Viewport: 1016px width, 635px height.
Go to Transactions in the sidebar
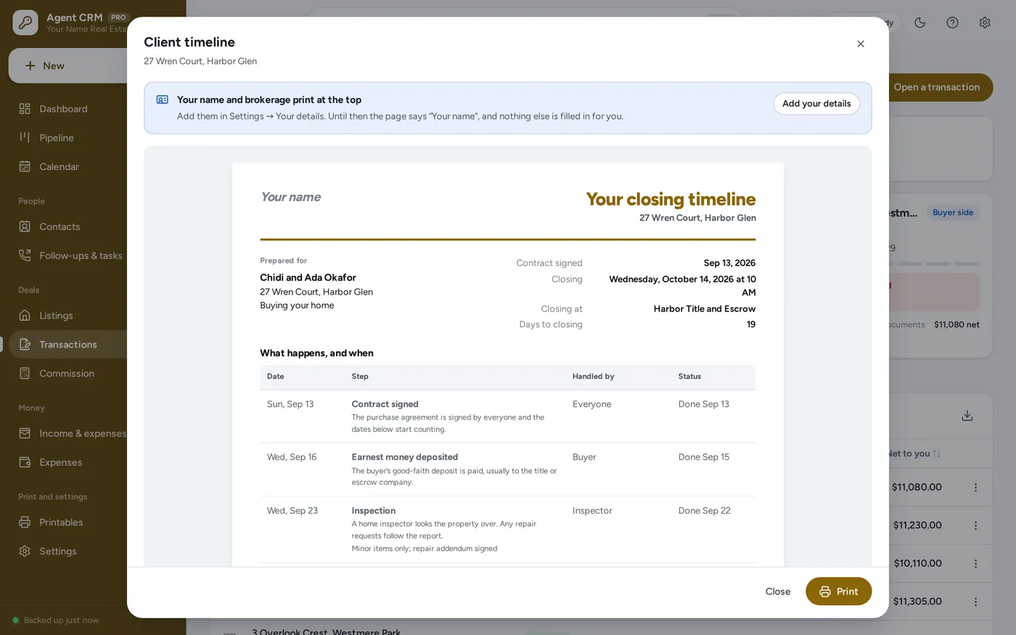point(68,345)
